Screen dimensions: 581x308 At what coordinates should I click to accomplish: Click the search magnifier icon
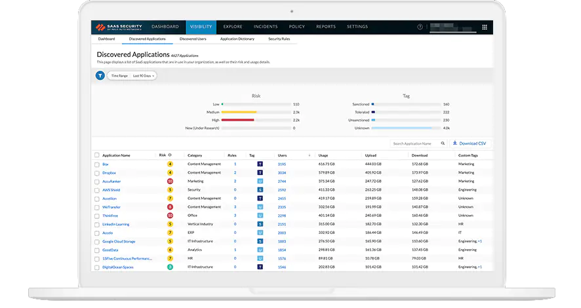[443, 144]
